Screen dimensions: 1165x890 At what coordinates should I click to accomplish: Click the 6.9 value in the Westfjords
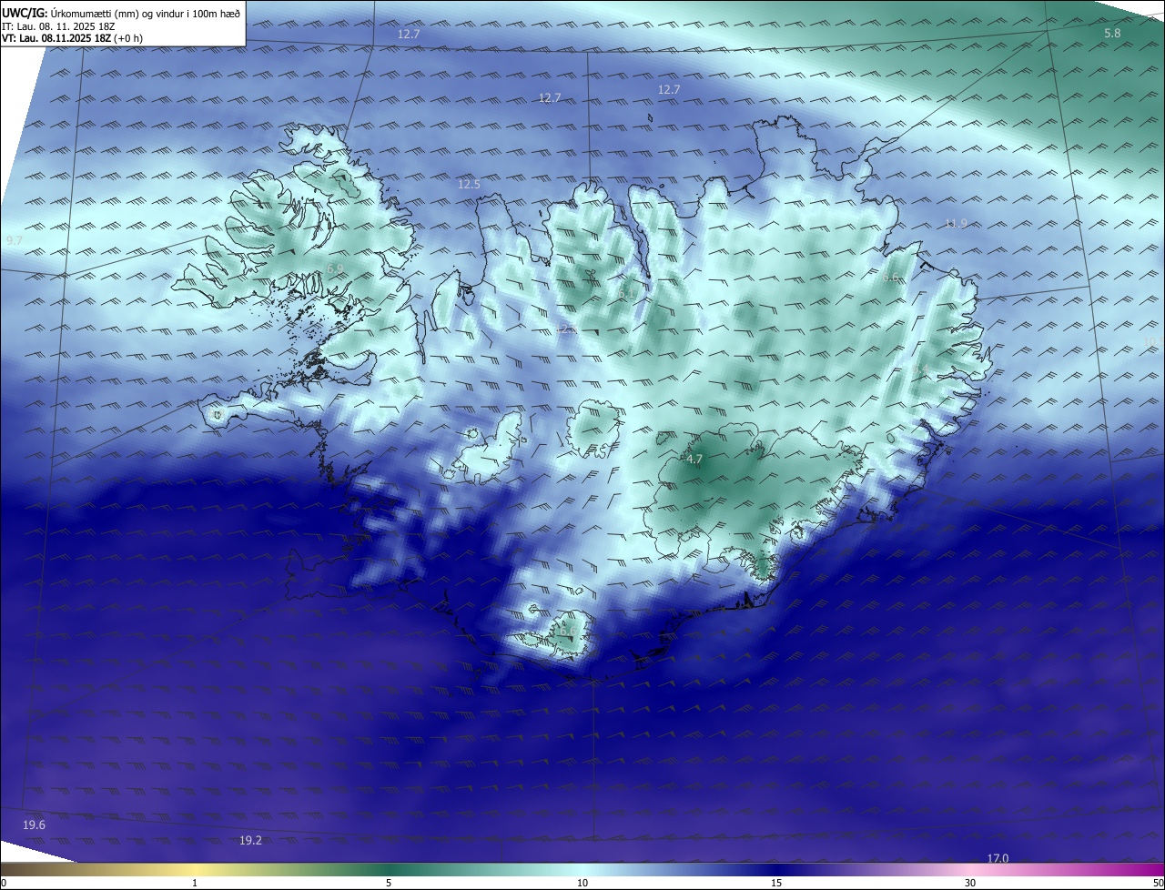coord(335,268)
